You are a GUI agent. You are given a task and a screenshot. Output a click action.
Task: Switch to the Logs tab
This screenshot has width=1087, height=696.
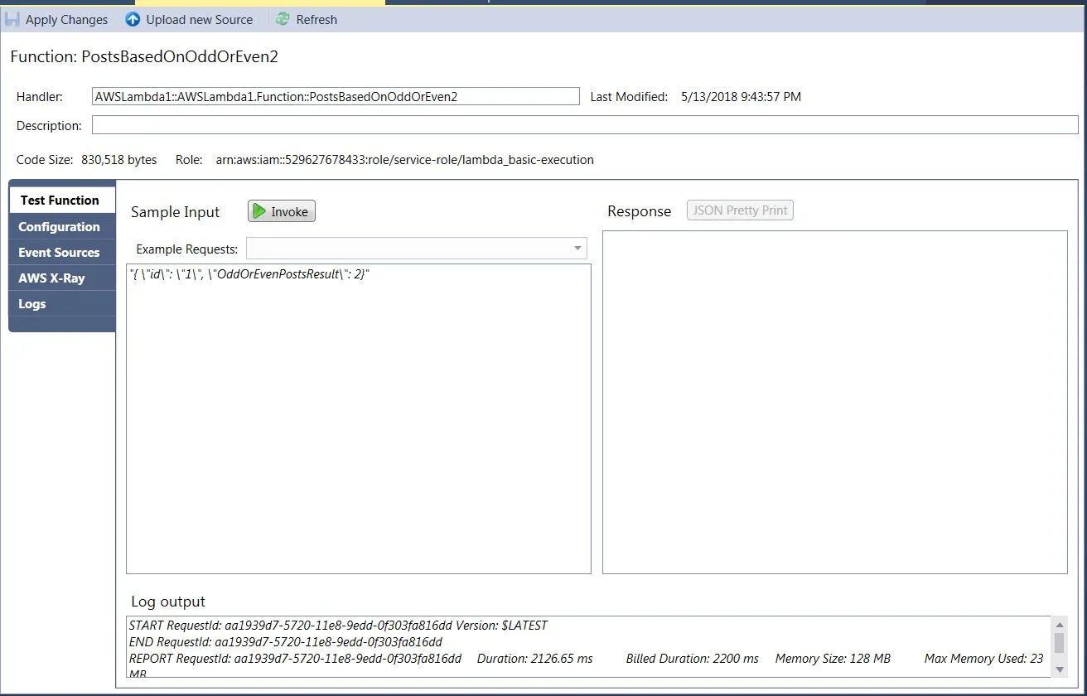(61, 303)
